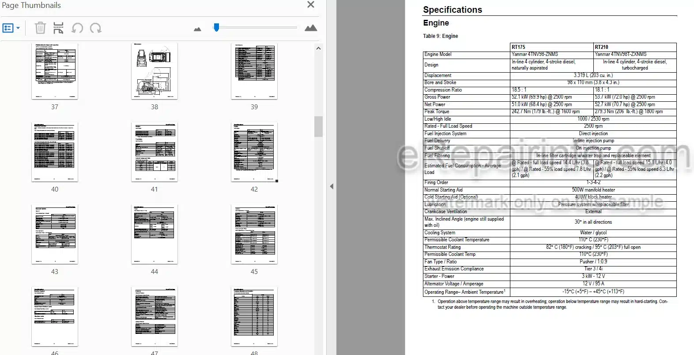Viewport: 694px width, 355px height.
Task: Click the 'Firing Order' row label
Action: pyautogui.click(x=436, y=182)
